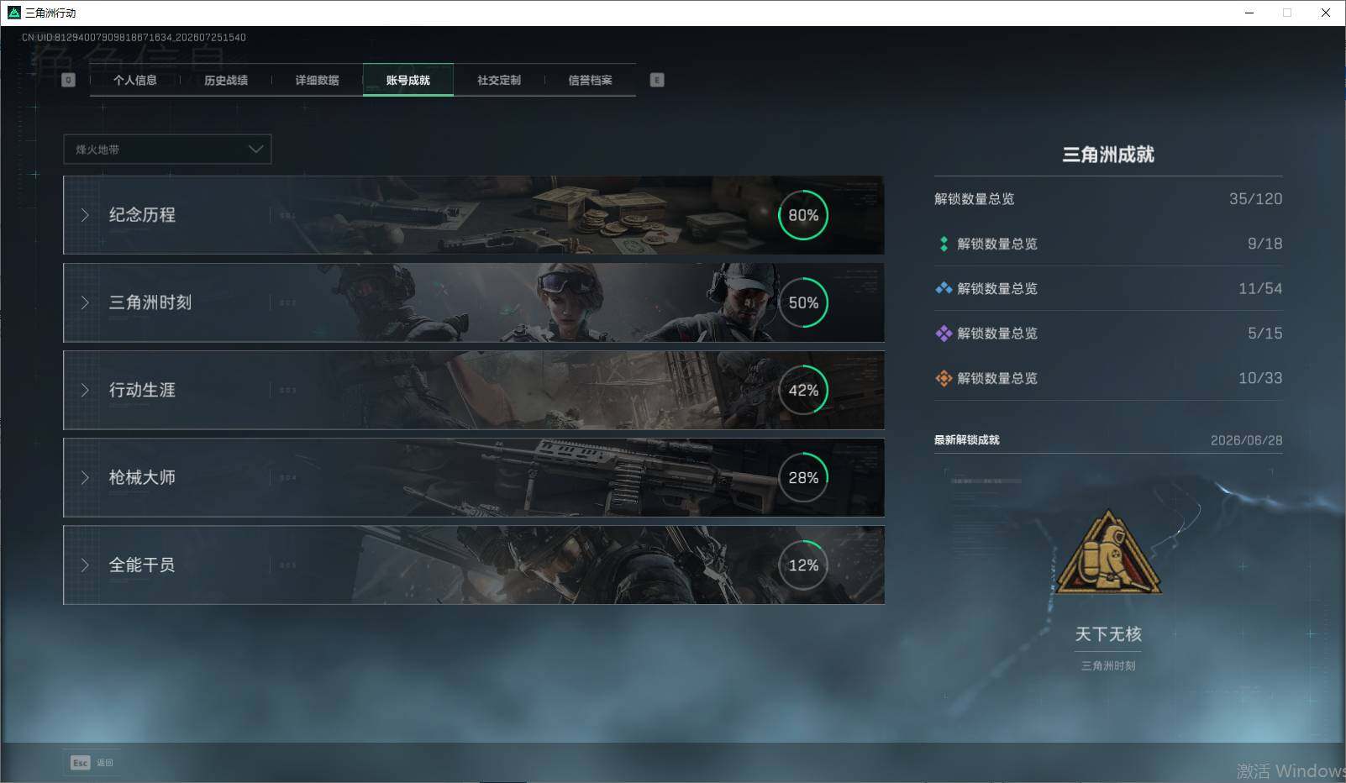Screen dimensions: 1346x783
Task: Click the 12% progress ring
Action: [x=803, y=565]
